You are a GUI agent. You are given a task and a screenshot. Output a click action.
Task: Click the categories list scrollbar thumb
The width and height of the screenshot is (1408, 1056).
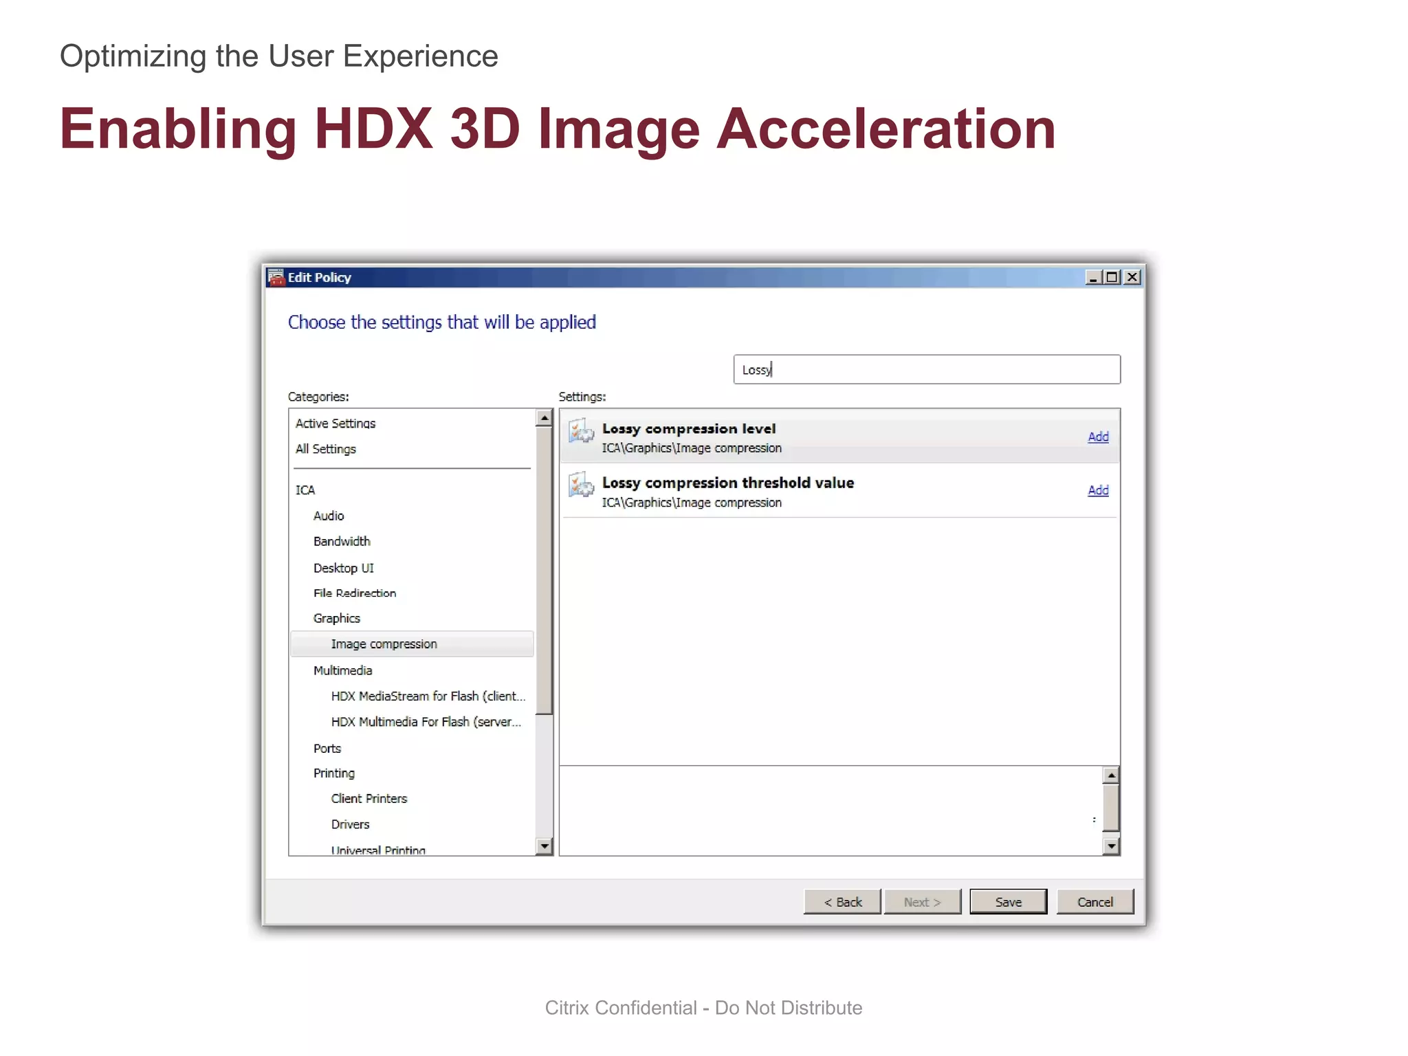click(x=544, y=571)
